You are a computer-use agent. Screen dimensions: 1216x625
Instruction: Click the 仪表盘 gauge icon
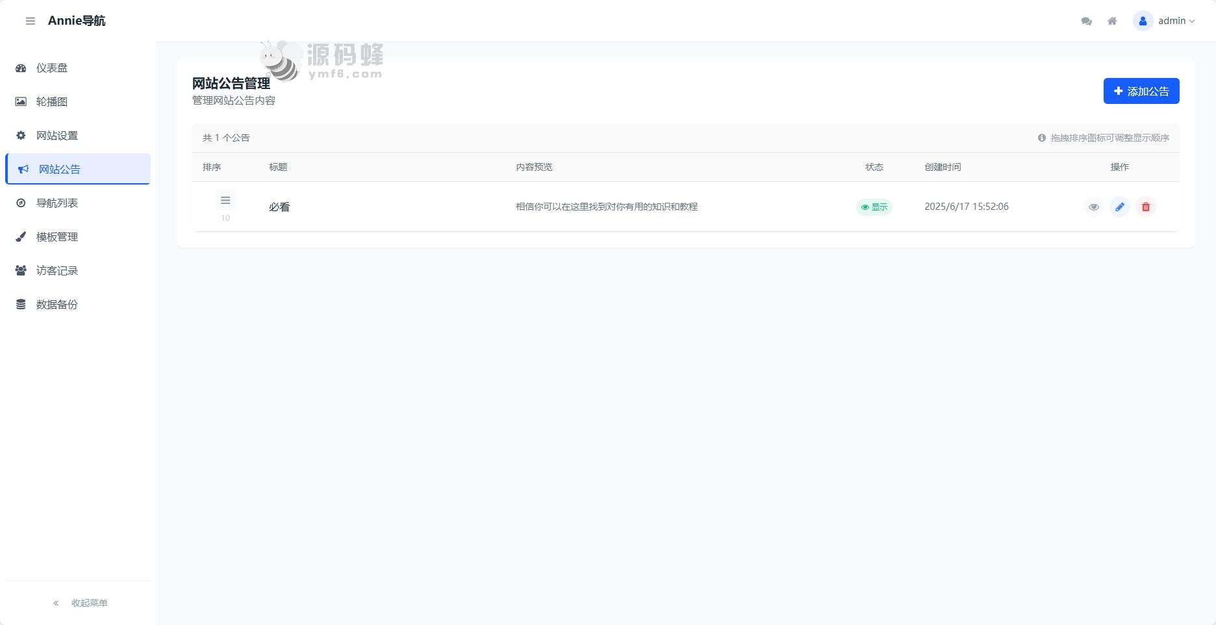21,68
